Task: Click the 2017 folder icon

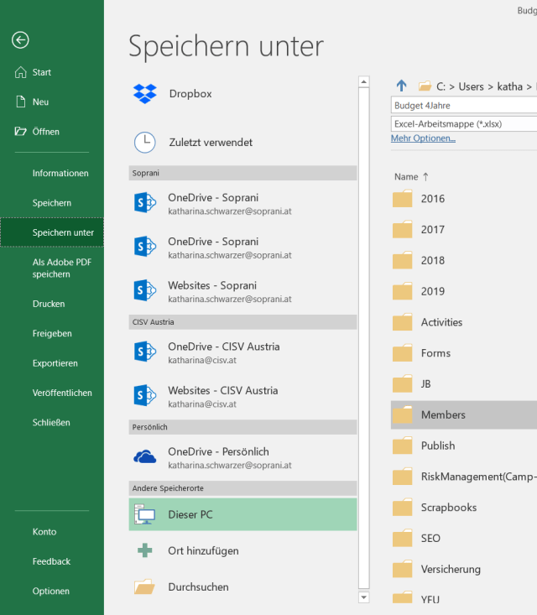Action: pyautogui.click(x=403, y=229)
